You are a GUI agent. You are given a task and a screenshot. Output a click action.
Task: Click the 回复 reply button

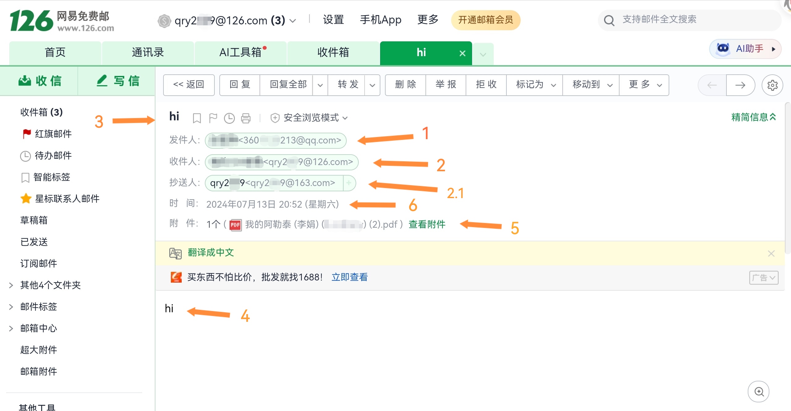pos(240,85)
